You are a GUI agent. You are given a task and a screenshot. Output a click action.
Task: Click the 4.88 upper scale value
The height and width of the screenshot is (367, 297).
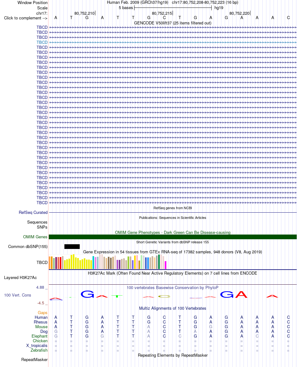tap(40, 287)
